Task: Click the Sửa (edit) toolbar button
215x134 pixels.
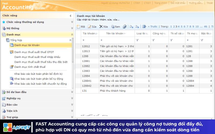Action: pos(92,27)
